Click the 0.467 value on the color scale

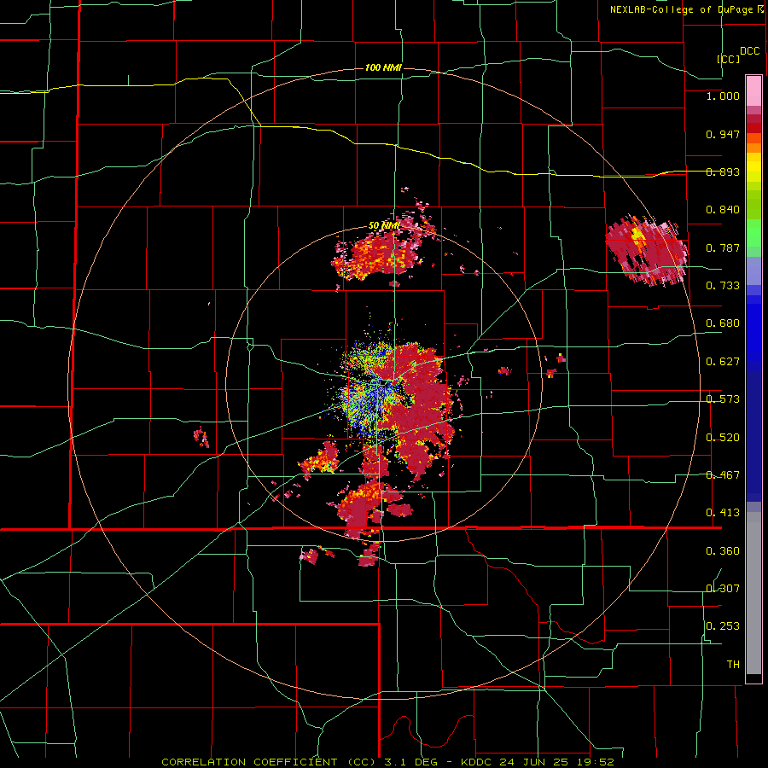[723, 475]
